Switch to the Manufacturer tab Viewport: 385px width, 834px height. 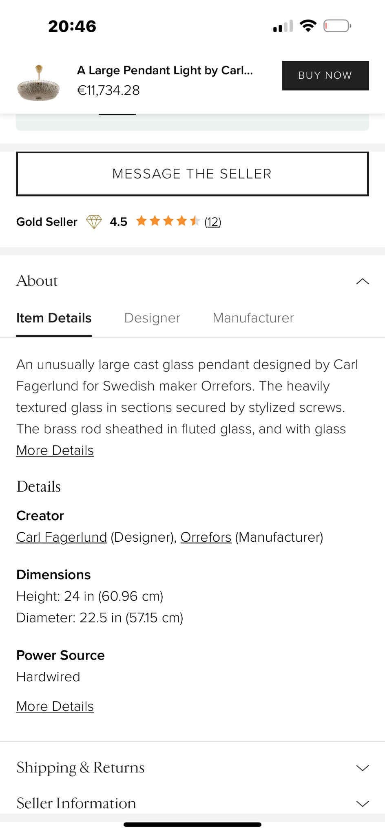pos(253,318)
